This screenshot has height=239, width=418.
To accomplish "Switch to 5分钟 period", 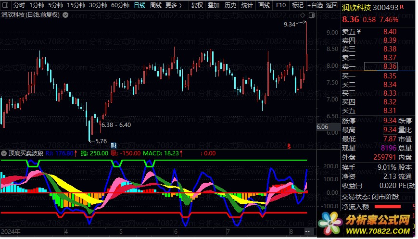I will tap(55, 5).
